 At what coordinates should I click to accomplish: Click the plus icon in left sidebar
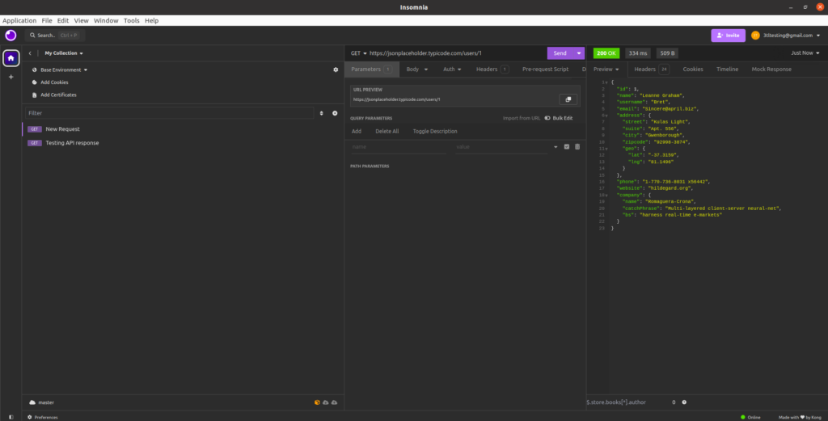pyautogui.click(x=11, y=77)
